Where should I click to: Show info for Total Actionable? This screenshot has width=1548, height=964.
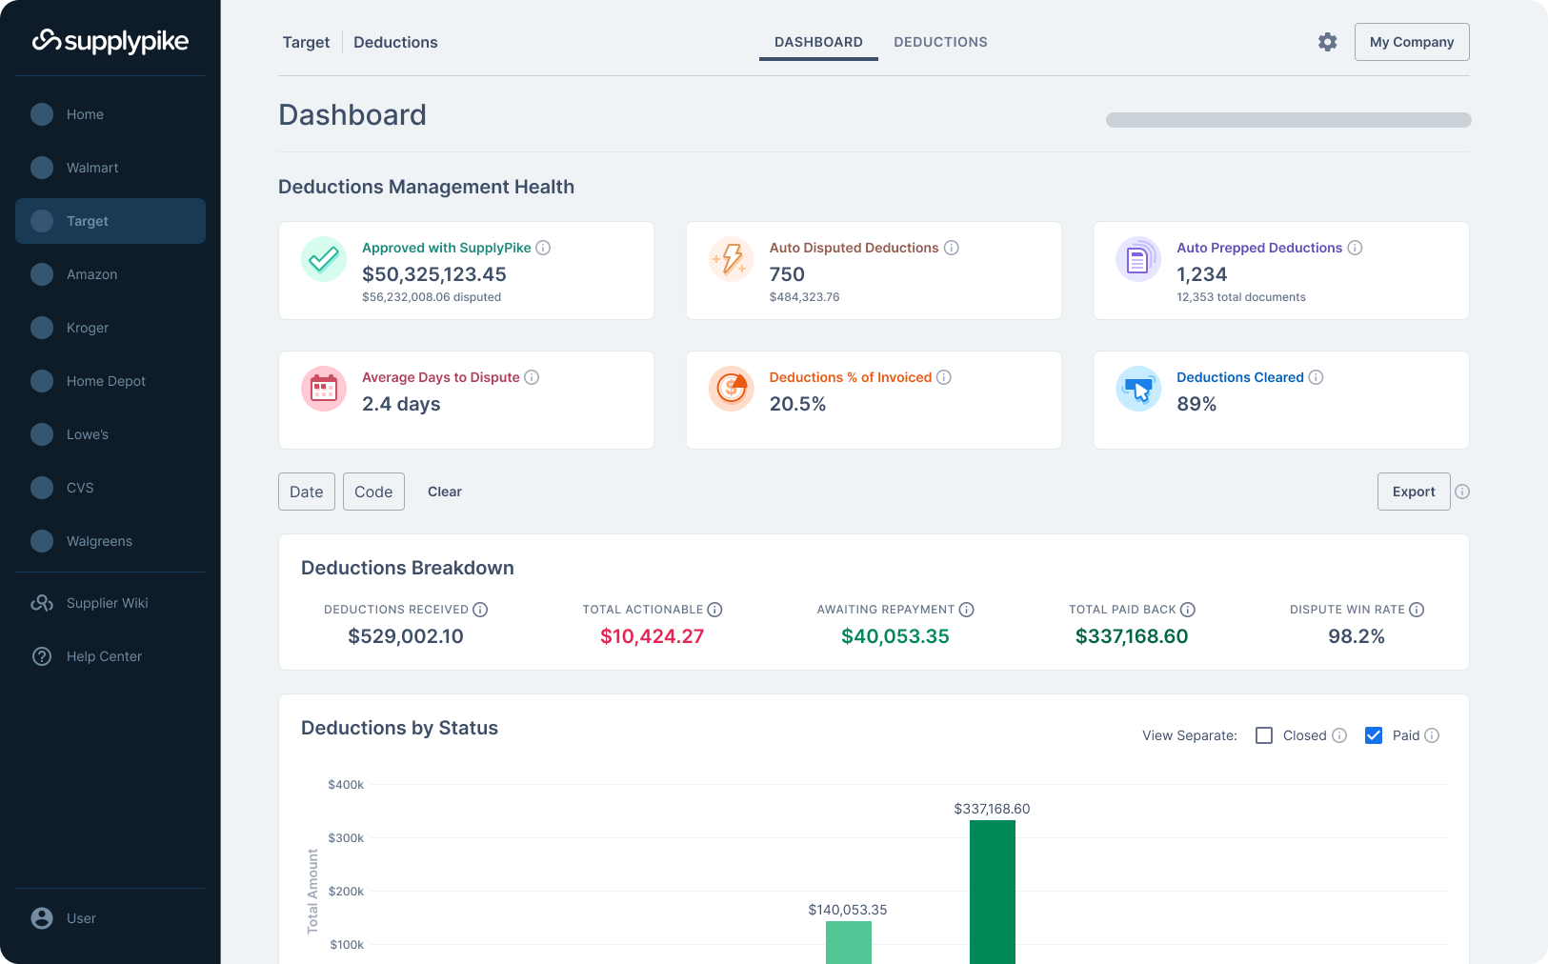click(x=714, y=610)
